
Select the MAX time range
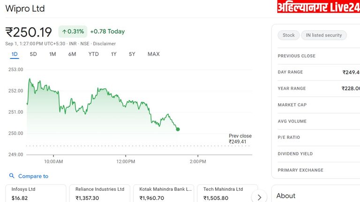coord(153,54)
